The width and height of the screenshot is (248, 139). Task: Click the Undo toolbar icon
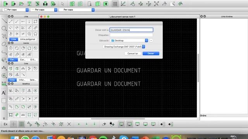(x=72, y=4)
